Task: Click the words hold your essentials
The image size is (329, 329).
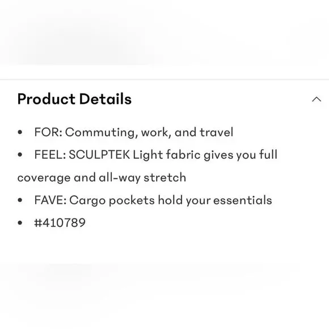Action: [x=215, y=200]
